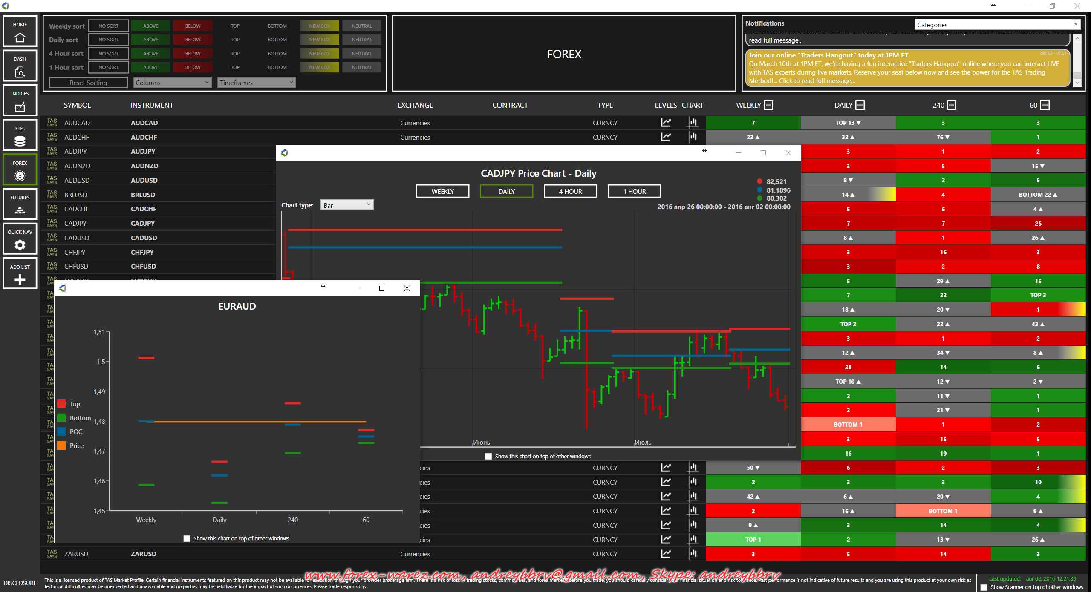Click the Reset Sorting button
Screen dimensions: 1091x592
point(88,83)
